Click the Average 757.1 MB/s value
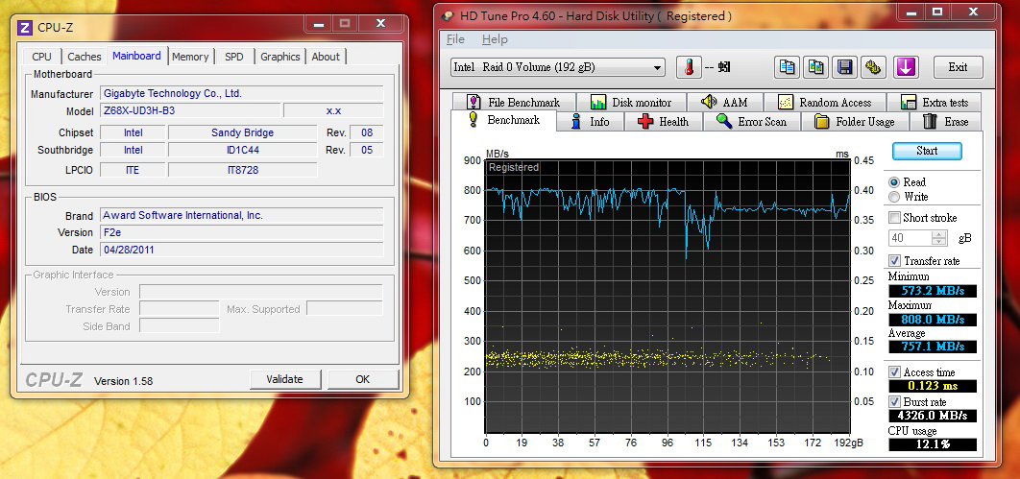Viewport: 1020px width, 479px height. click(x=933, y=347)
